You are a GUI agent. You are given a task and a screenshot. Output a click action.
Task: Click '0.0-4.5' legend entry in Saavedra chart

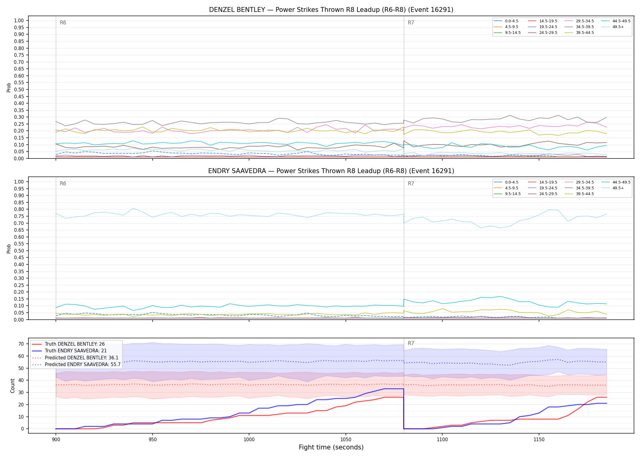[x=506, y=182]
